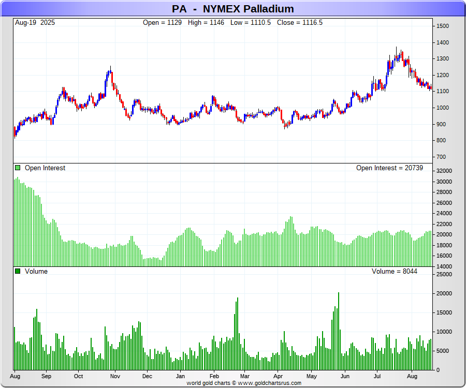Click the dark green Volume legend square
Viewport: 466px width, 388px height.
(x=18, y=271)
